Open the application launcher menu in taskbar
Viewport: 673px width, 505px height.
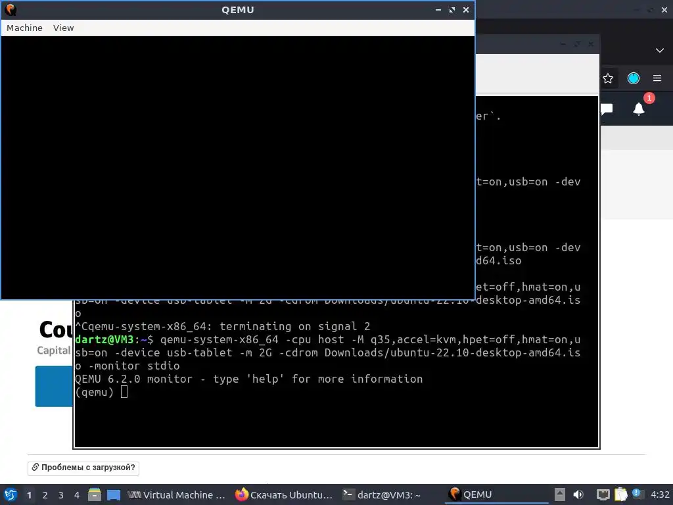pos(11,494)
